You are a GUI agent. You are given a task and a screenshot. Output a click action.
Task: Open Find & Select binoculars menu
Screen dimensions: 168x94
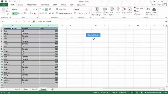pos(154,11)
